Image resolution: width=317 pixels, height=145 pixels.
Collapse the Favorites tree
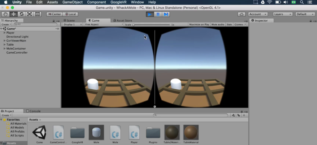[x=2, y=120]
